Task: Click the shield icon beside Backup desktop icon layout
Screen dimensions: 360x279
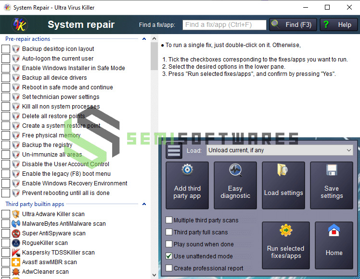Action: 16,49
